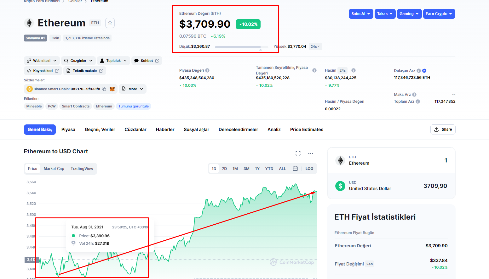Copy the Binance Smart Chain contract address

104,89
